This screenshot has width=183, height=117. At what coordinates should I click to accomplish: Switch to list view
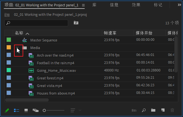pos(17,110)
